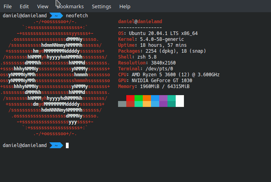Click the orange color block
This screenshot has width=271, height=182.
[147, 98]
